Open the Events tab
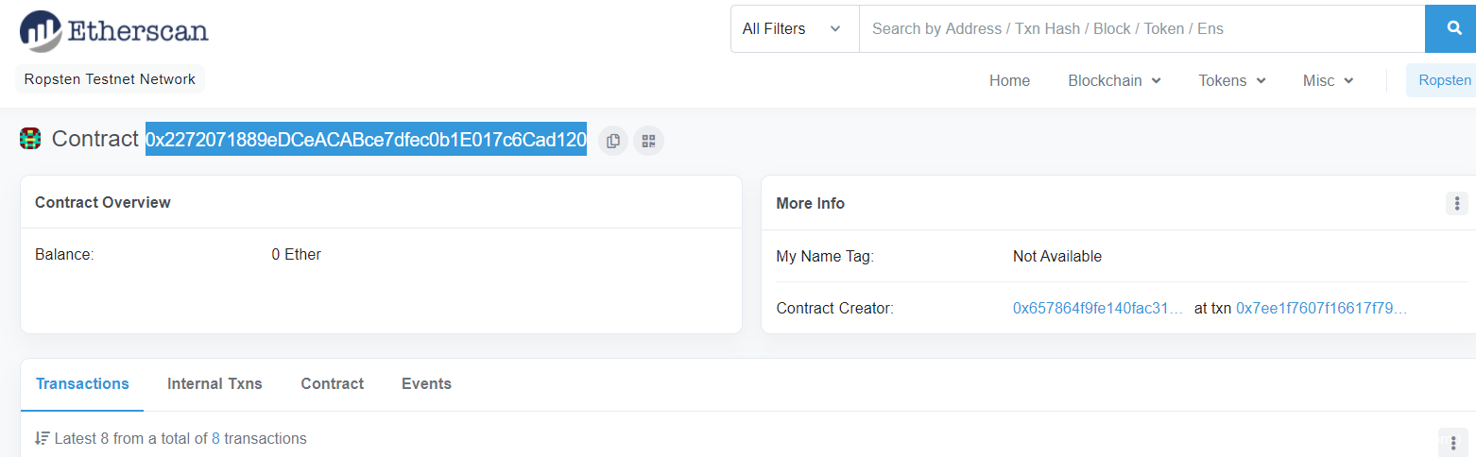1476x457 pixels. pos(426,383)
